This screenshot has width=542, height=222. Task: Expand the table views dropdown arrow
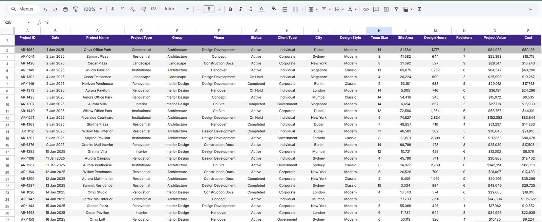(x=412, y=9)
